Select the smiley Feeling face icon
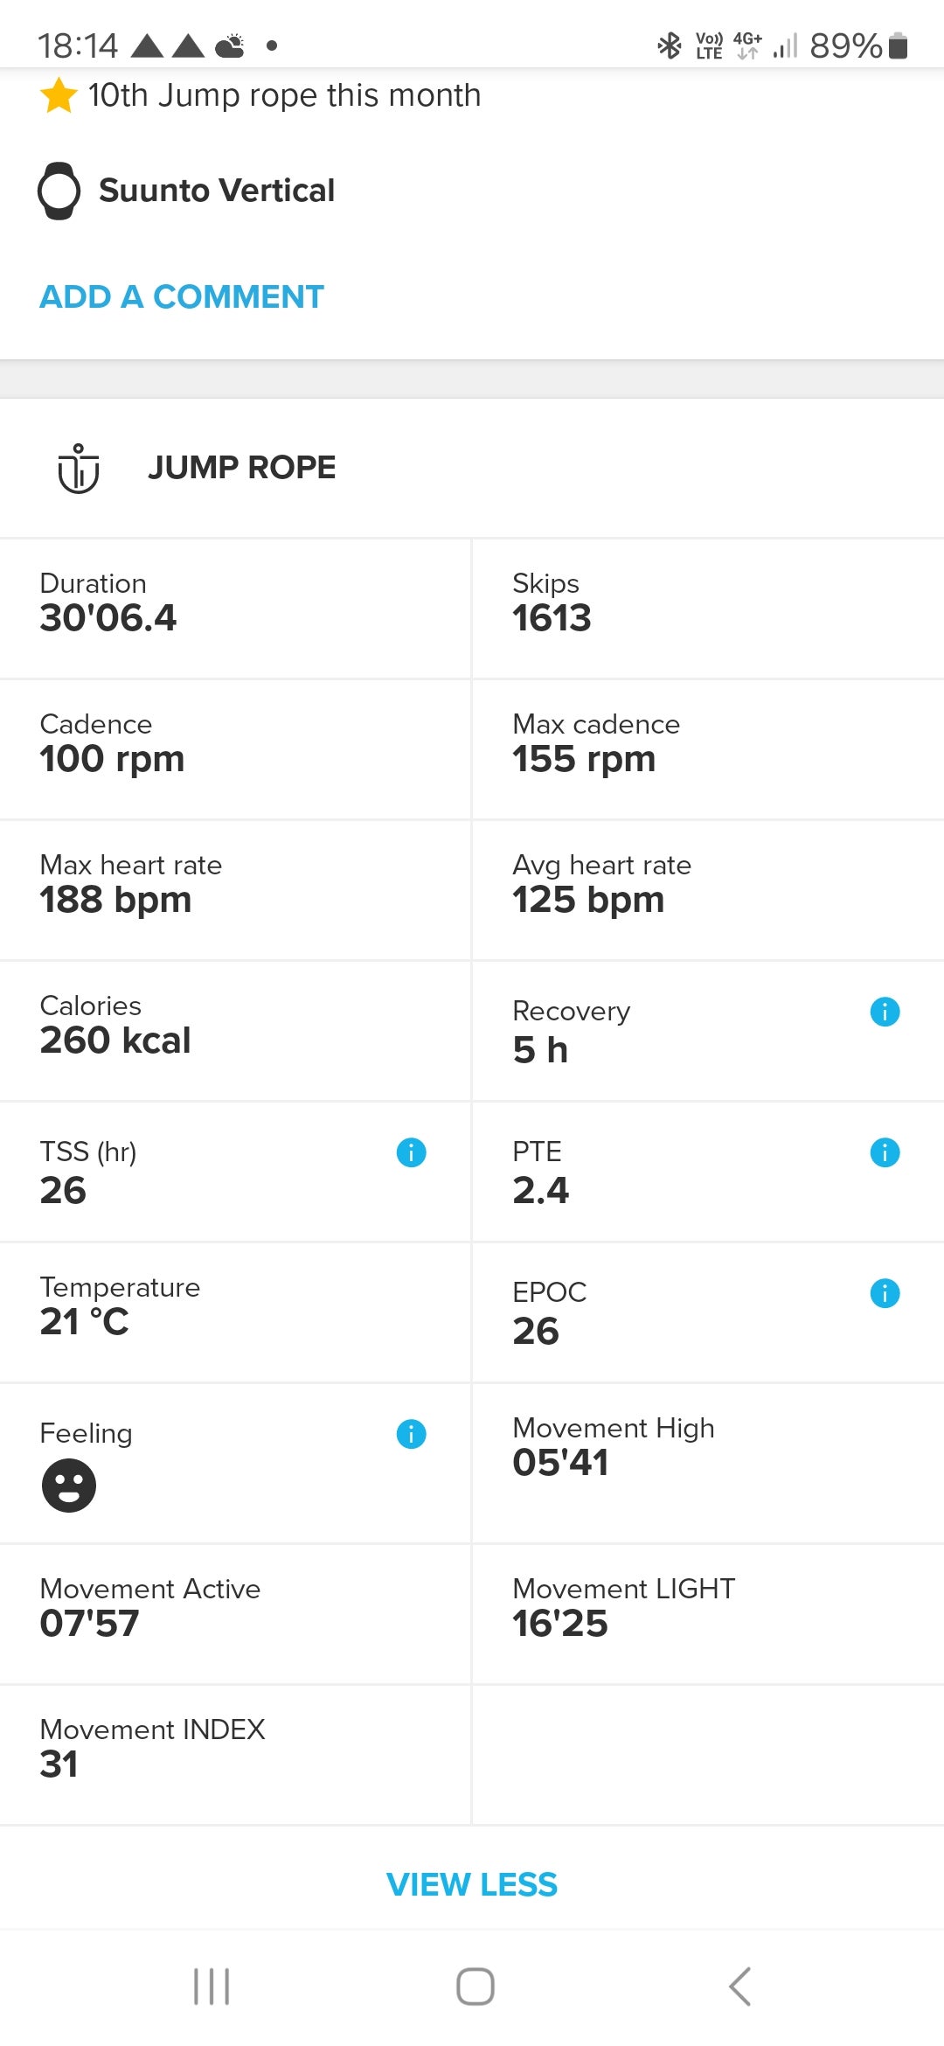 coord(69,1486)
